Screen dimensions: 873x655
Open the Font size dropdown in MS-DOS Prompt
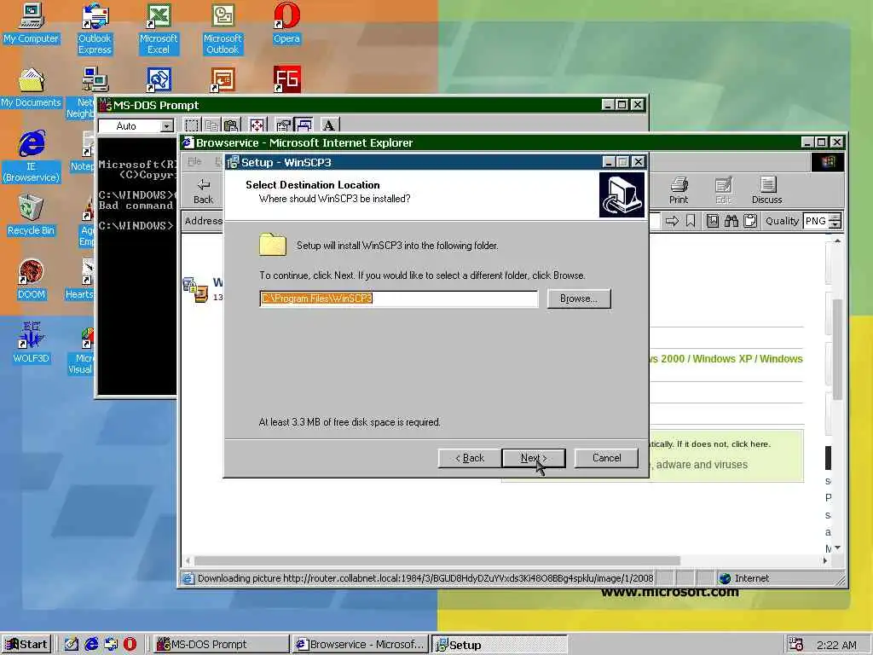[166, 126]
